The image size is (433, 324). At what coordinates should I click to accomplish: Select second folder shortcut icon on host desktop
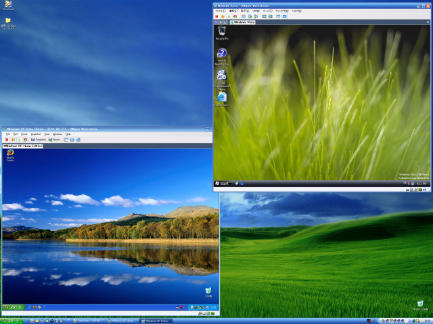click(8, 24)
